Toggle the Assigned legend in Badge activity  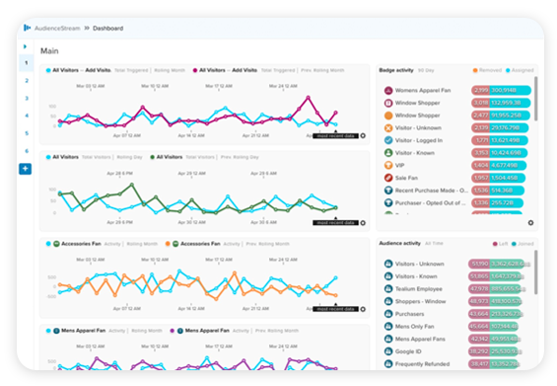(x=520, y=70)
